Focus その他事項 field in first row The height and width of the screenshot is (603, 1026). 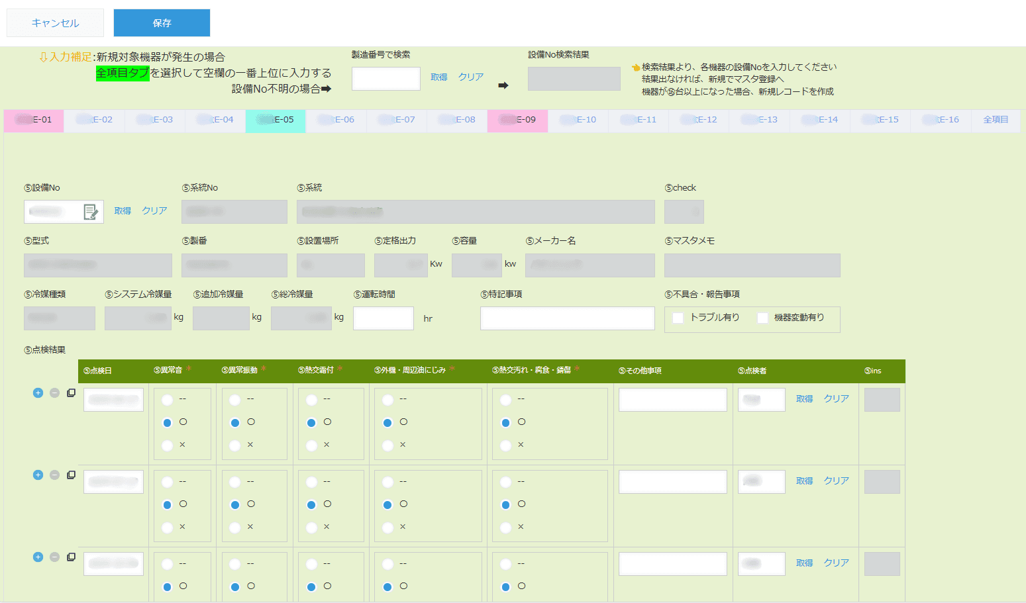click(x=673, y=400)
